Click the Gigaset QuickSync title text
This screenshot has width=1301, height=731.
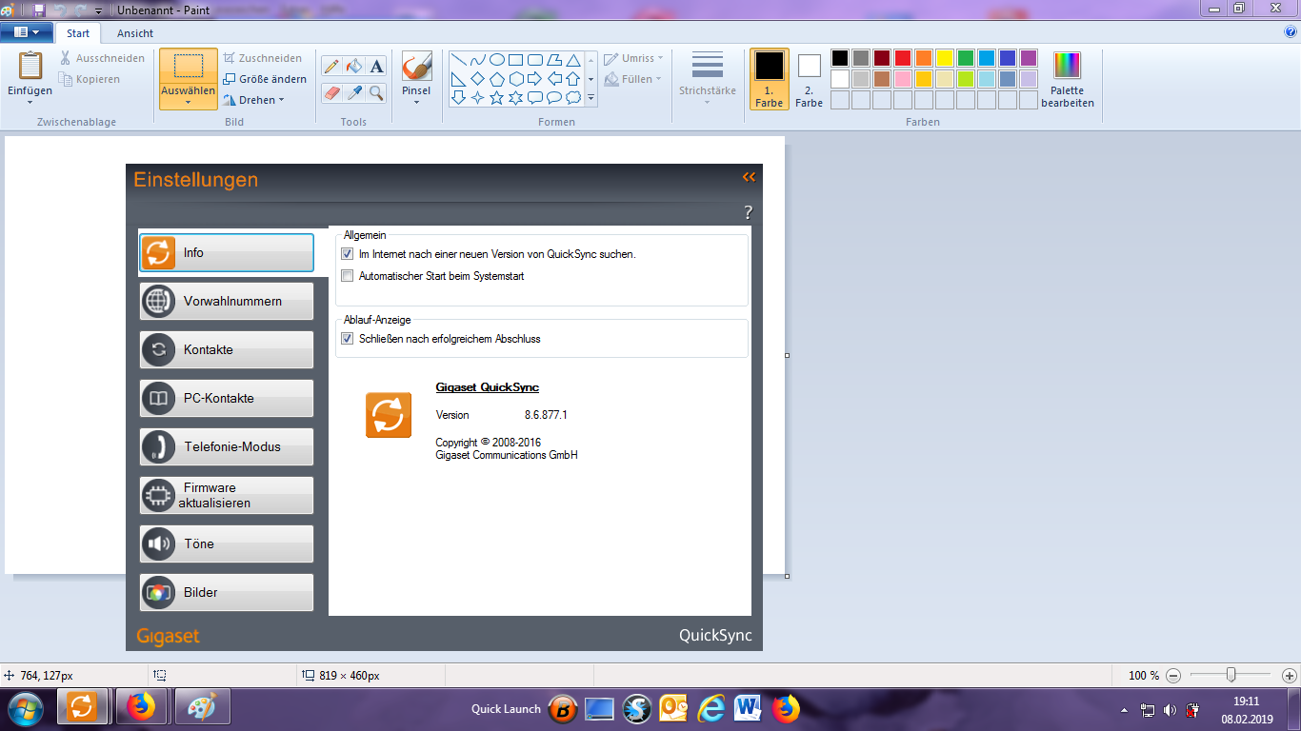click(487, 387)
